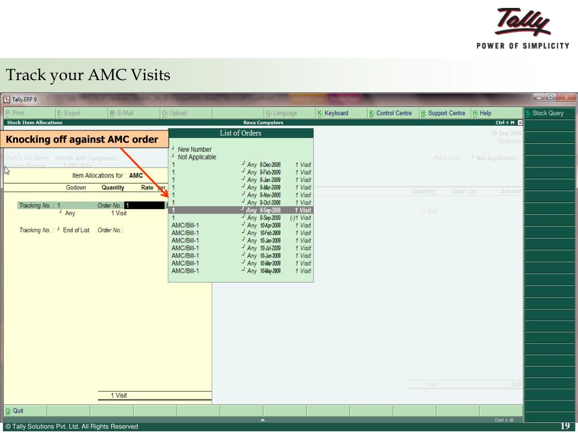Click the 1 Visit quantity under Tracking No.
Image resolution: width=578 pixels, height=433 pixels.
point(119,213)
